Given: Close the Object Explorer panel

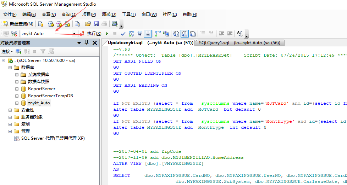Looking at the screenshot, I should (95, 43).
